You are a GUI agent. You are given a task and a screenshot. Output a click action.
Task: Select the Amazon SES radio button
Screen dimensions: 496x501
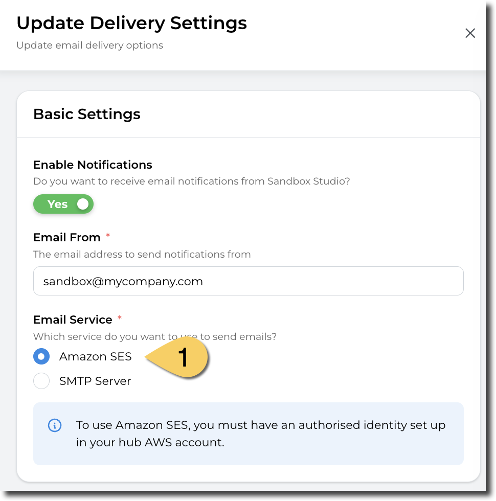(x=41, y=356)
